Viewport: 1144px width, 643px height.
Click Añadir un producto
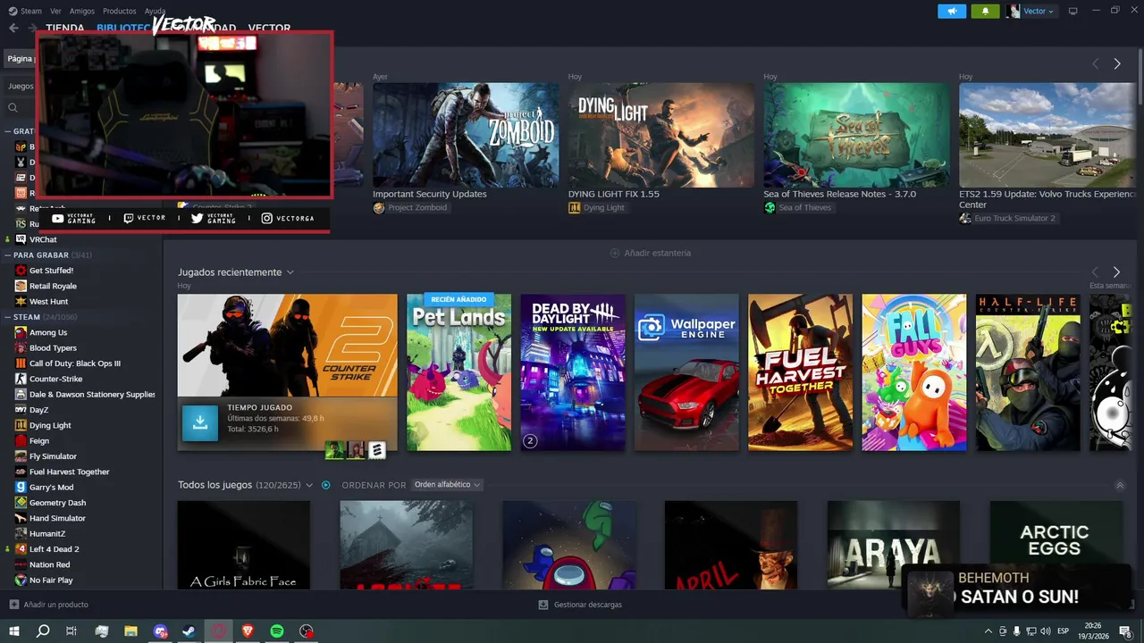click(x=56, y=605)
